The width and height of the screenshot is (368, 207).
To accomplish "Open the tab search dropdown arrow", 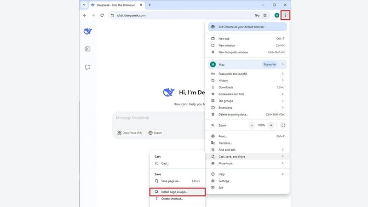I will (84, 5).
